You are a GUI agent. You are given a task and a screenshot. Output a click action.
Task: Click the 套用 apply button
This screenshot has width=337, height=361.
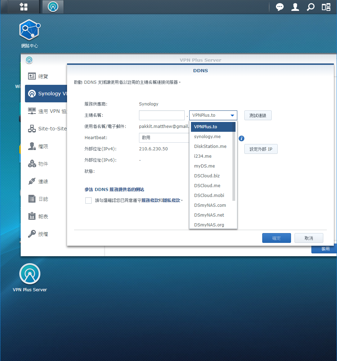point(325,249)
